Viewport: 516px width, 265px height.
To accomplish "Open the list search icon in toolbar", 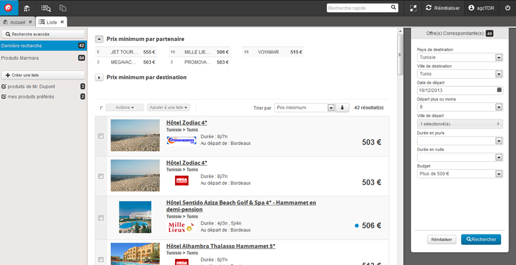I will click(x=46, y=8).
